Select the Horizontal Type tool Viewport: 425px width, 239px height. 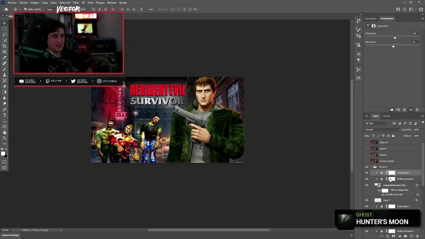(5, 115)
